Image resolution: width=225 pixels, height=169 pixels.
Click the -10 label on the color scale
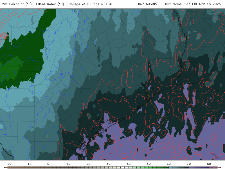pos(28,164)
